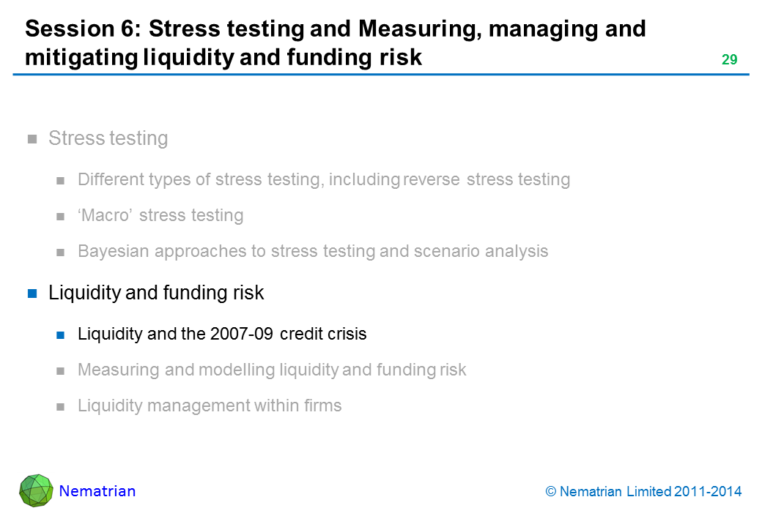This screenshot has width=762, height=527.
Task: Click the "Bayesian approaches to stress testing" line
Action: coord(312,251)
